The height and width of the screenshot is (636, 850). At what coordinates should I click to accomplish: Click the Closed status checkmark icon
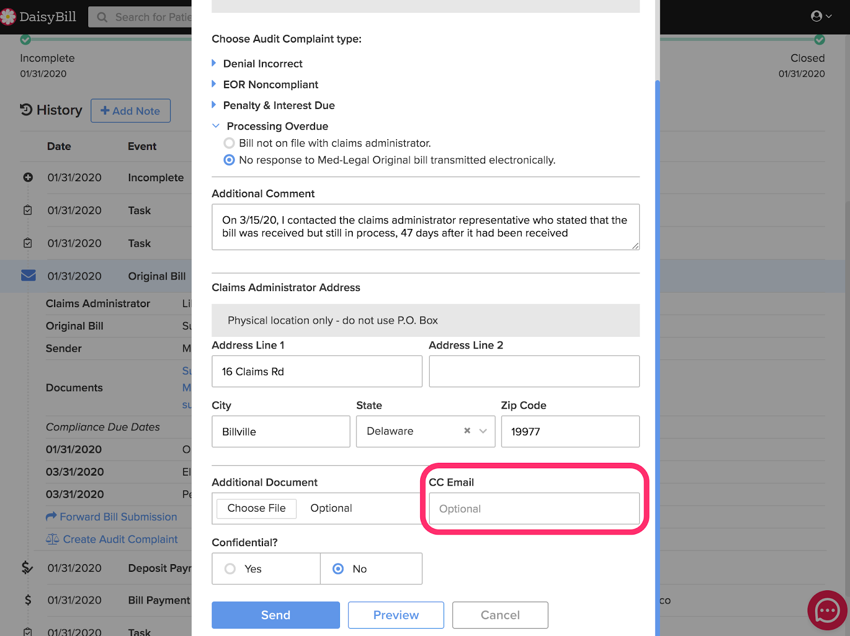[x=820, y=39]
